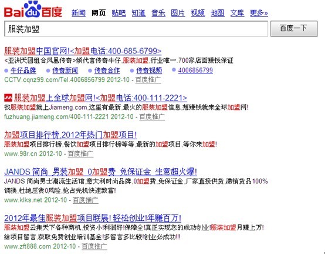Image resolution: width=325 pixels, height=255 pixels.
Task: Open result 加盟项目排行榜,2012年热门加盟项目
Action: tap(70, 135)
